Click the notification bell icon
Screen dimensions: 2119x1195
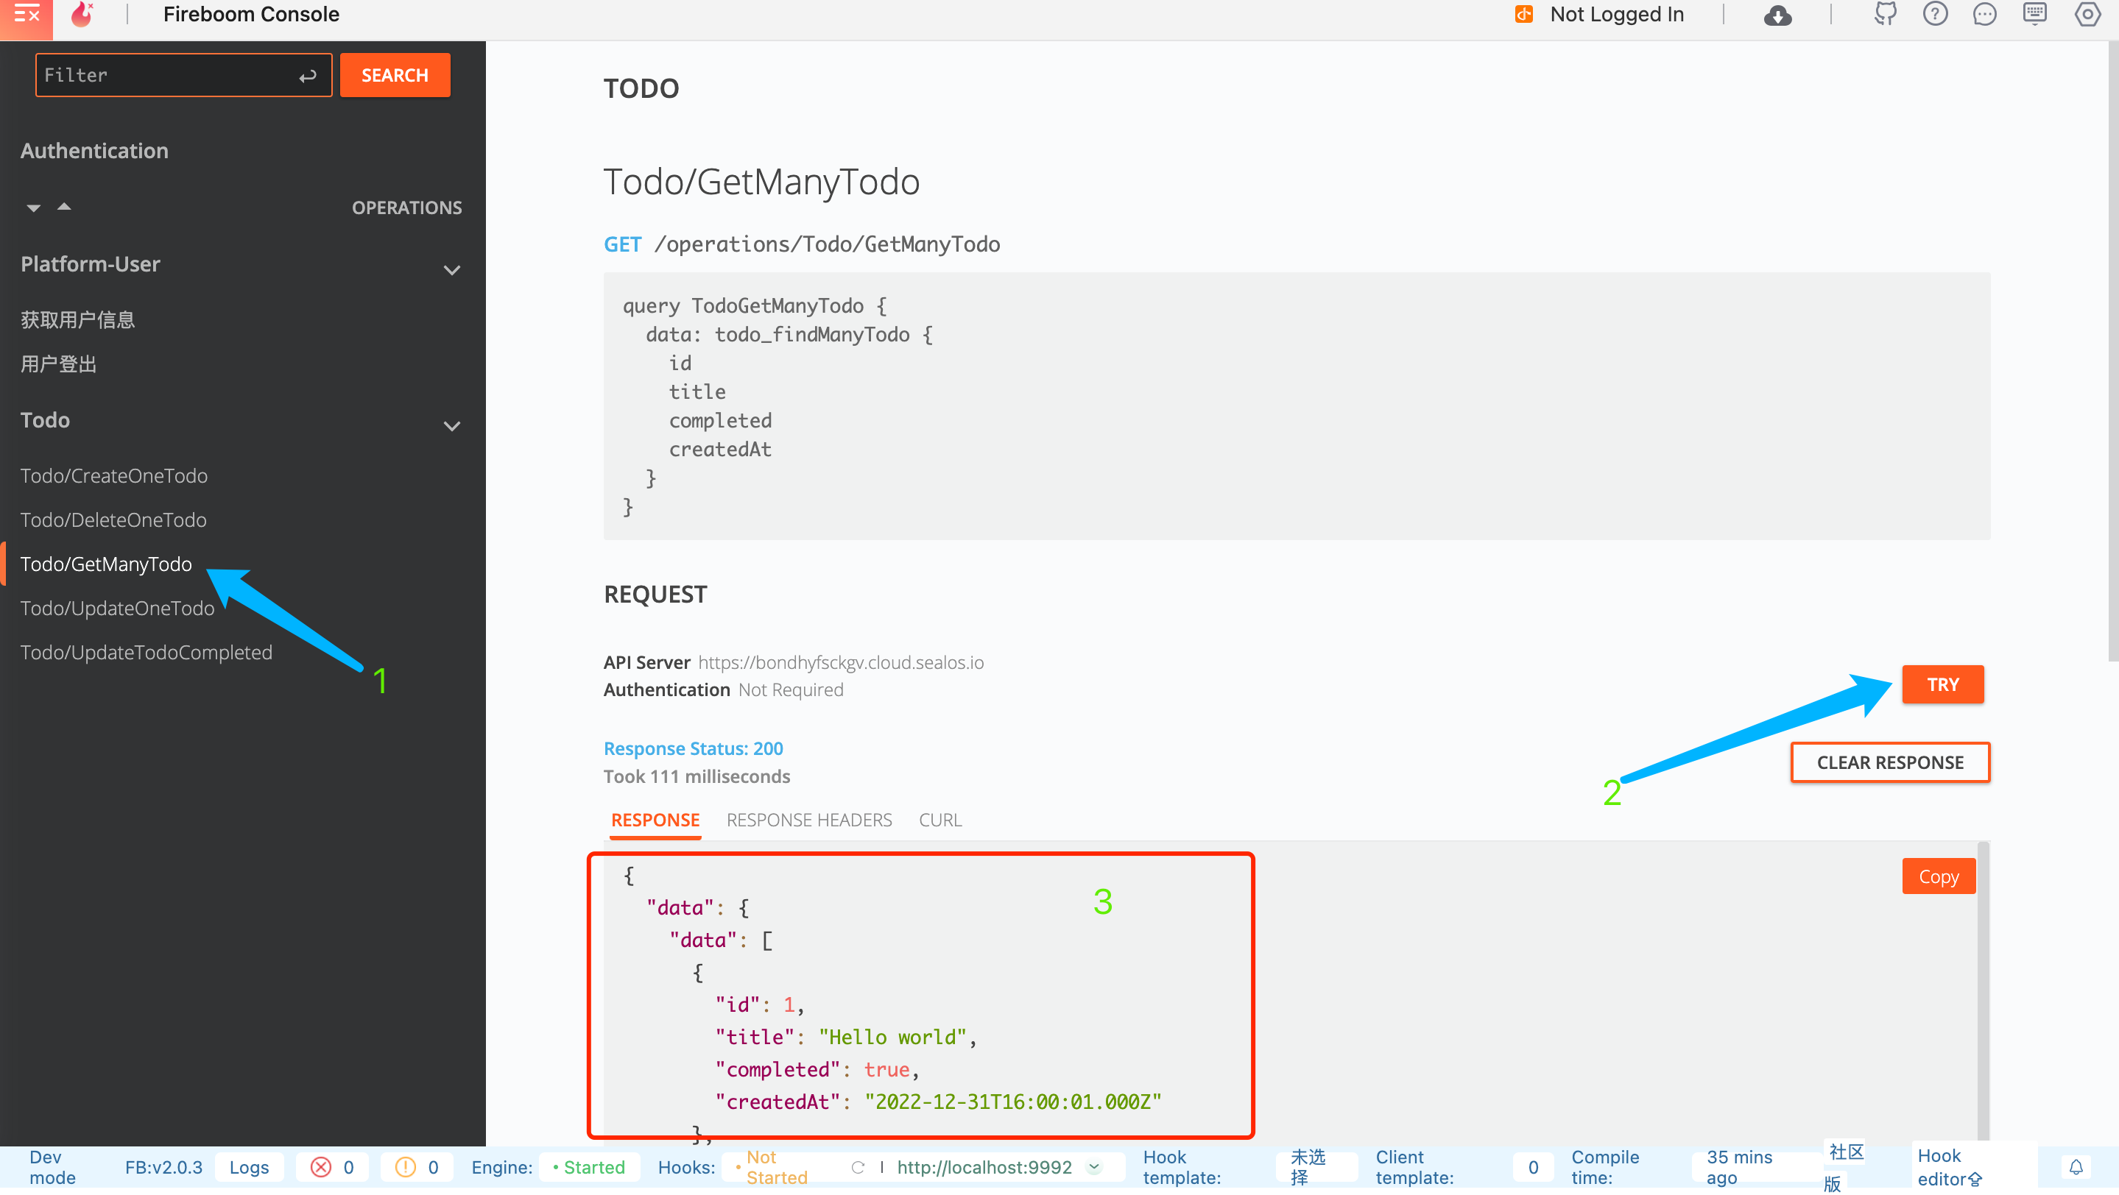pos(2076,1167)
